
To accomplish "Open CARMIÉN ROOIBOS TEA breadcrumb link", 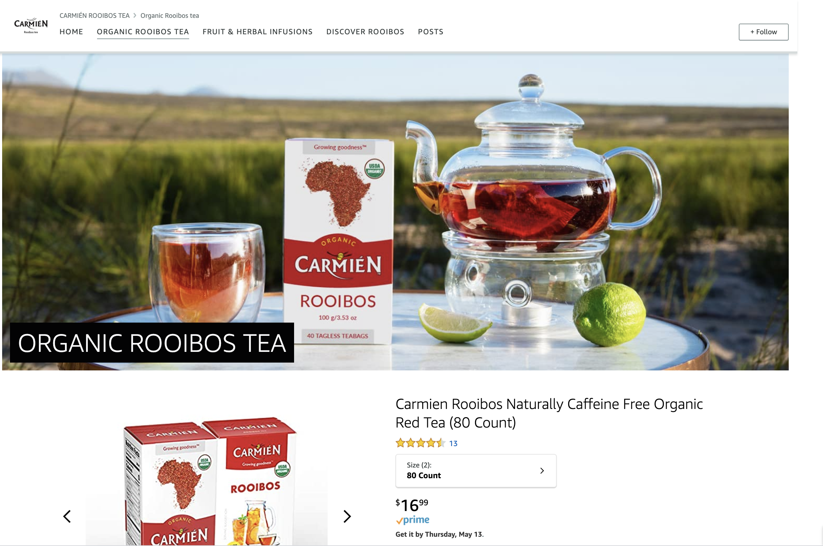I will 95,15.
